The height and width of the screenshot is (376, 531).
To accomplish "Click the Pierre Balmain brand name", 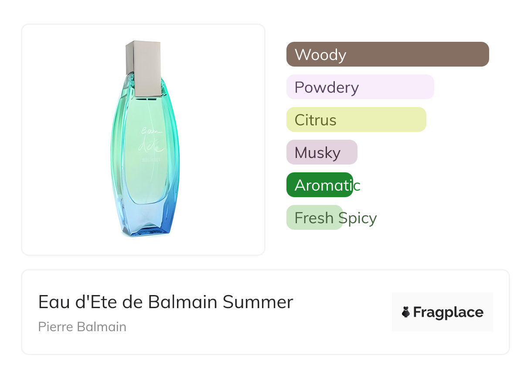I will (82, 326).
